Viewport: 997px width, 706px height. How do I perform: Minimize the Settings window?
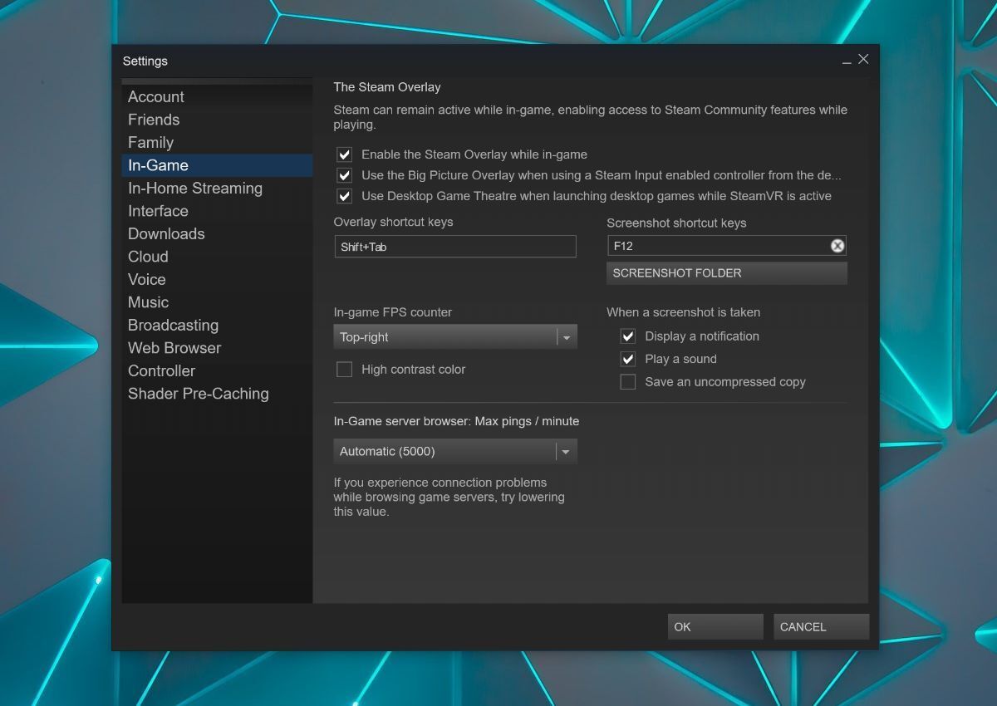pos(846,61)
